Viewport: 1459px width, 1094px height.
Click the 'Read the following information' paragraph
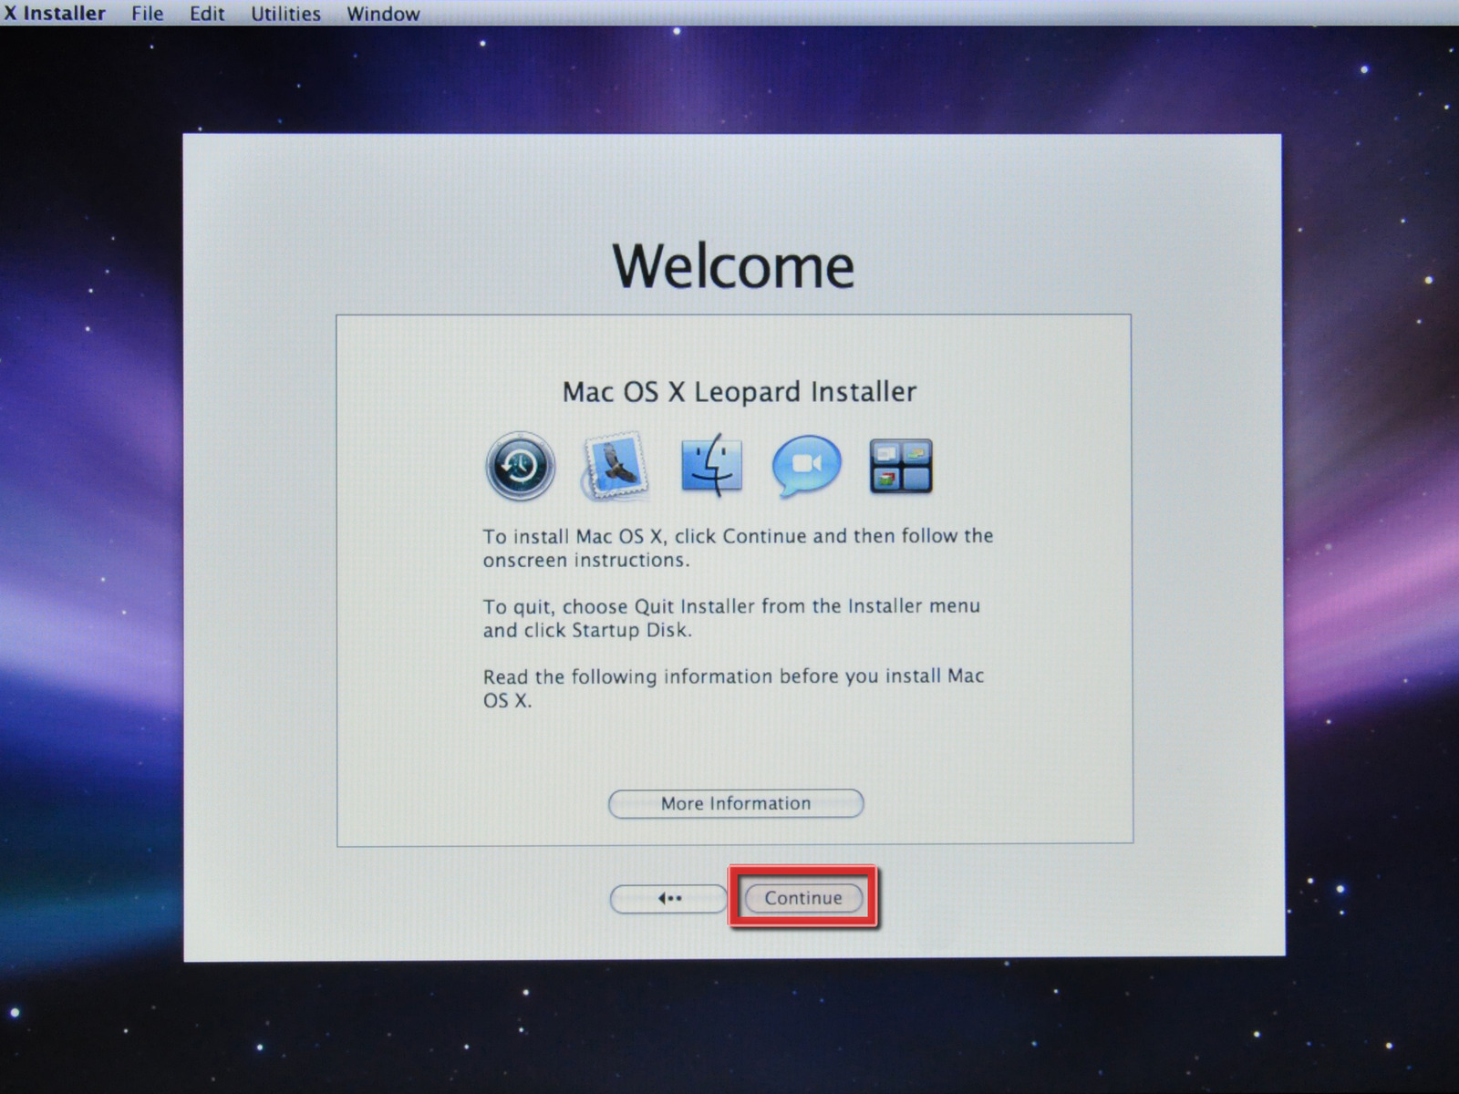(733, 688)
